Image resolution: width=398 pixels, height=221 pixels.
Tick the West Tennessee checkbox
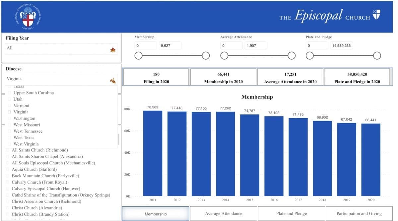click(10, 131)
